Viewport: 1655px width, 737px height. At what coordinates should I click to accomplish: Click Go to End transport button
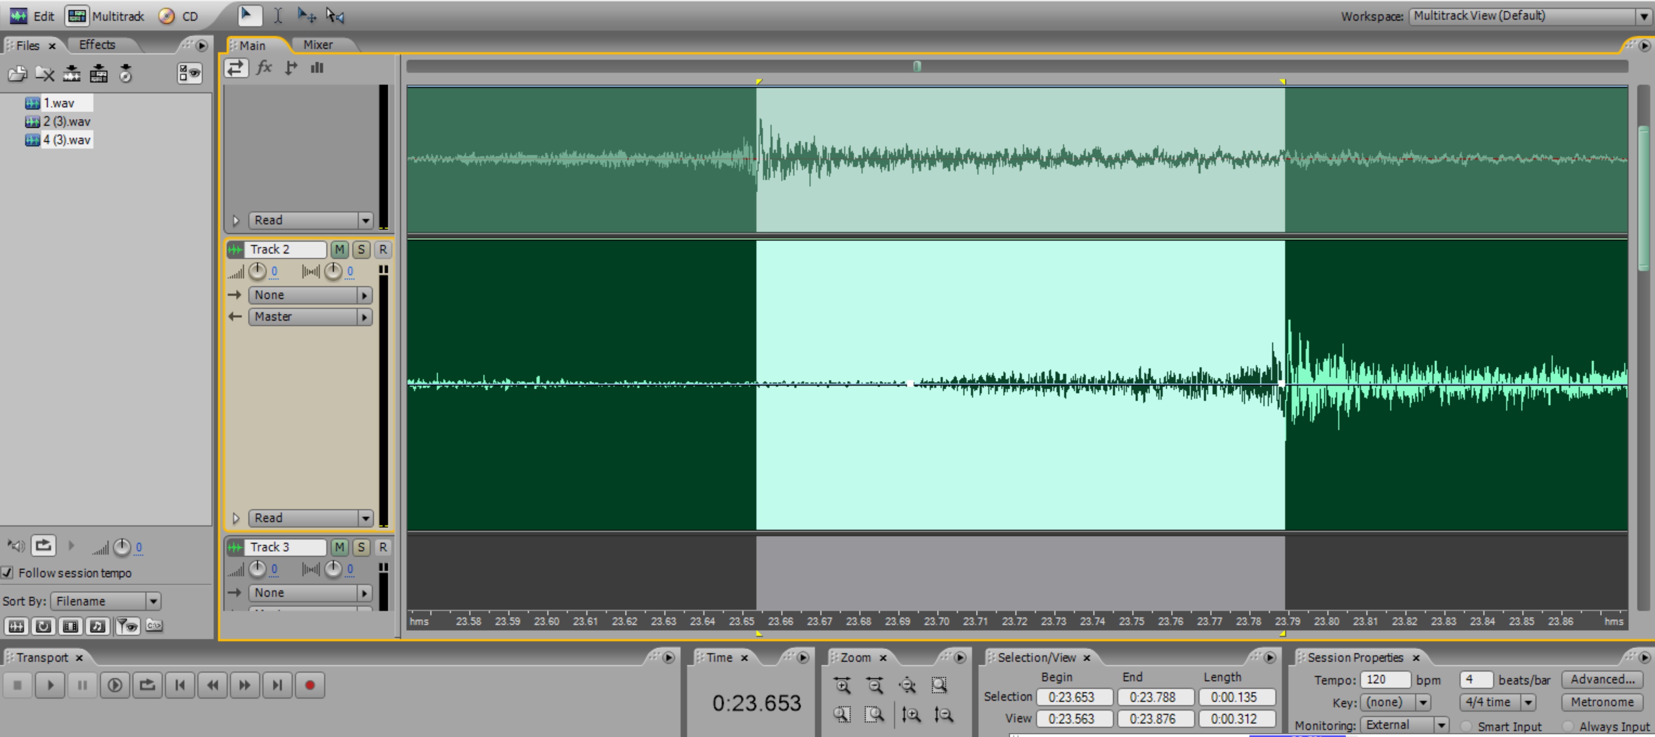[277, 685]
